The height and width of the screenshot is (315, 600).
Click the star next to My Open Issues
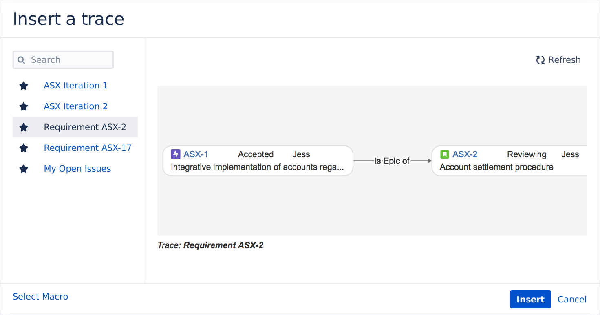pyautogui.click(x=24, y=169)
